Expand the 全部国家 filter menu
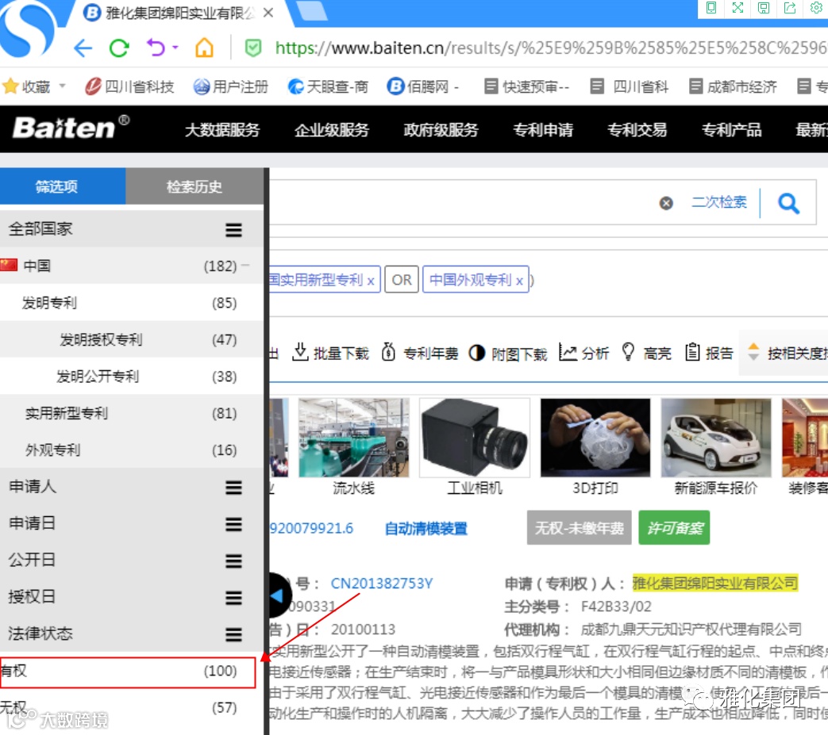The width and height of the screenshot is (828, 735). pyautogui.click(x=233, y=229)
